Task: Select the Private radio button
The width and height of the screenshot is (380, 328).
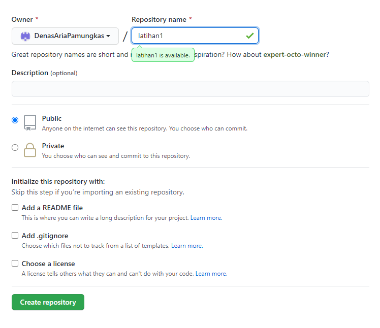Action: 15,147
